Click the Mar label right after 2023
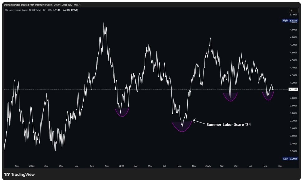Image resolution: width=303 pixels, height=180 pixels. pyautogui.click(x=46, y=166)
